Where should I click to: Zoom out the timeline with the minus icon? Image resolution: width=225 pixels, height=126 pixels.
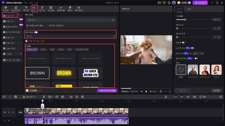click(x=201, y=97)
